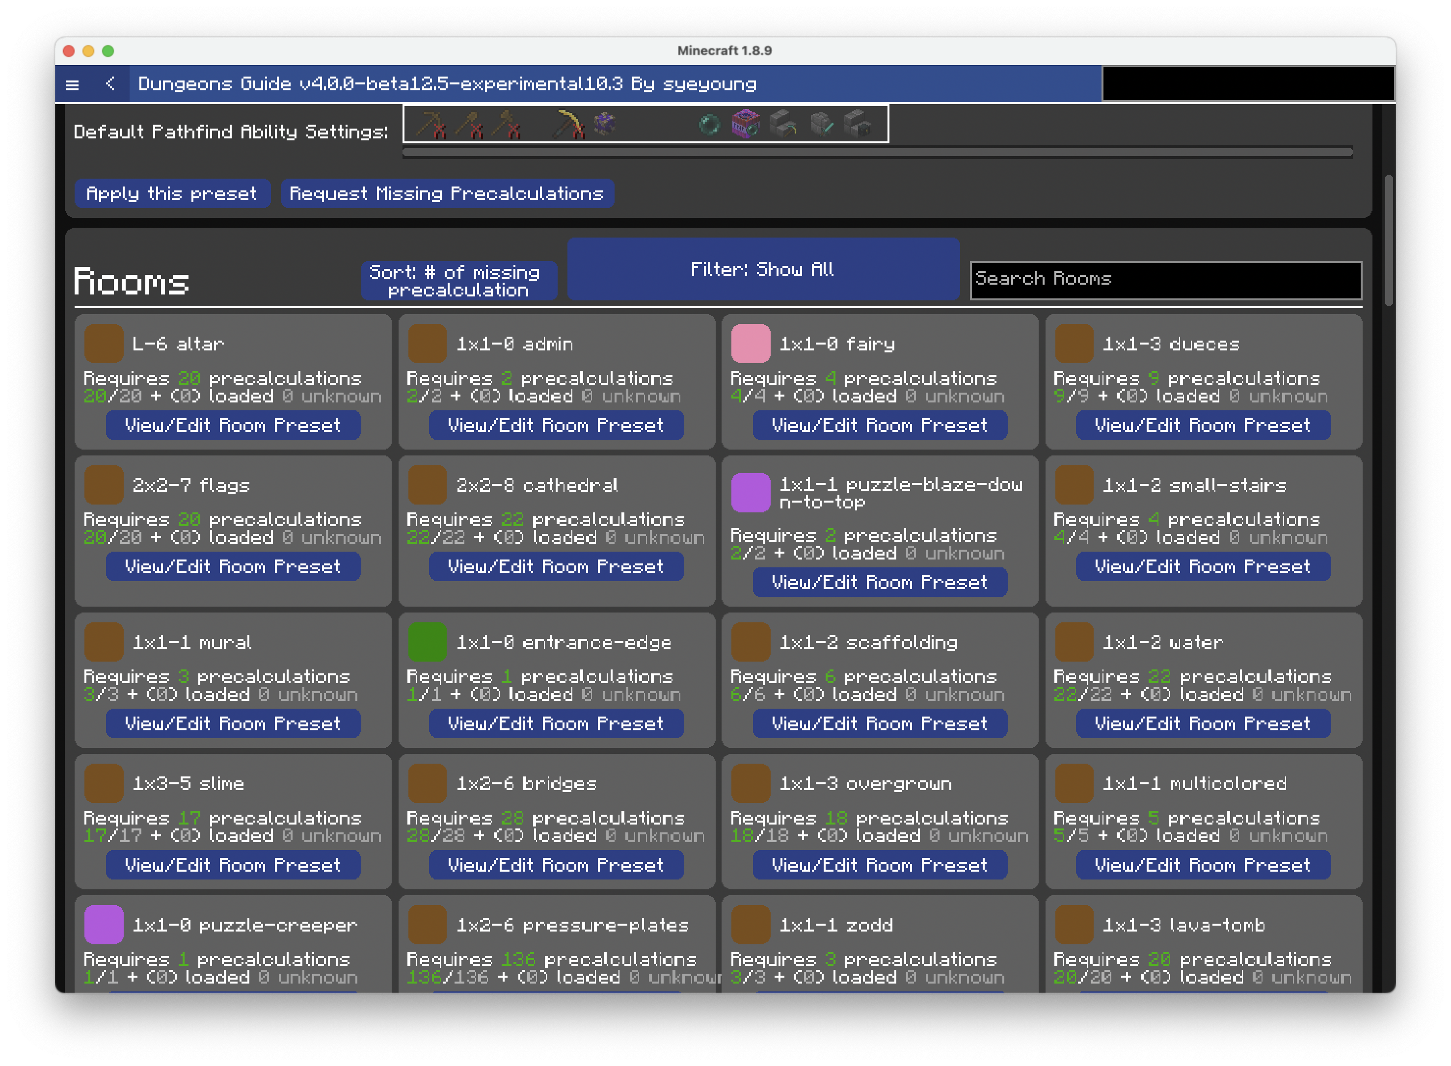Click the pink swatch for 1x1-0 fairy

click(x=750, y=343)
